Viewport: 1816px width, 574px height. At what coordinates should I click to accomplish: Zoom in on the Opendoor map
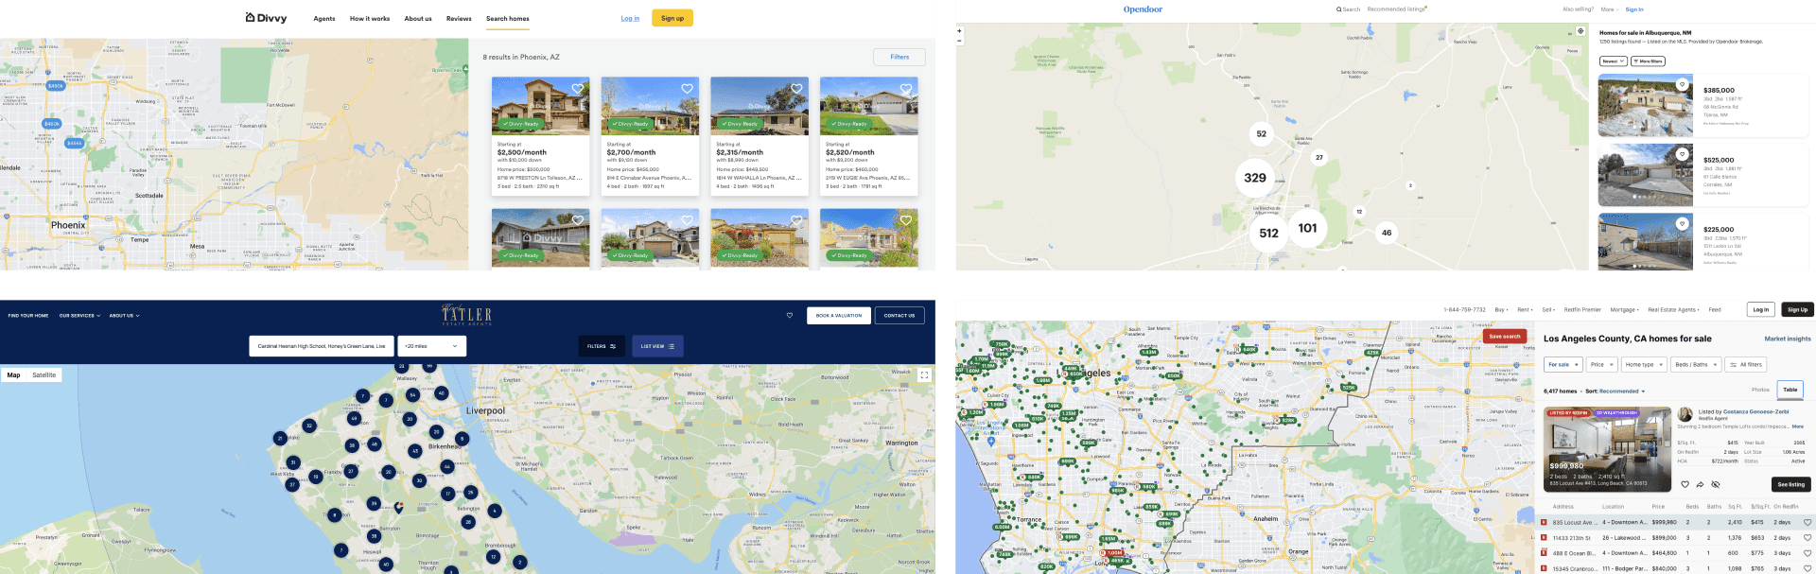959,30
